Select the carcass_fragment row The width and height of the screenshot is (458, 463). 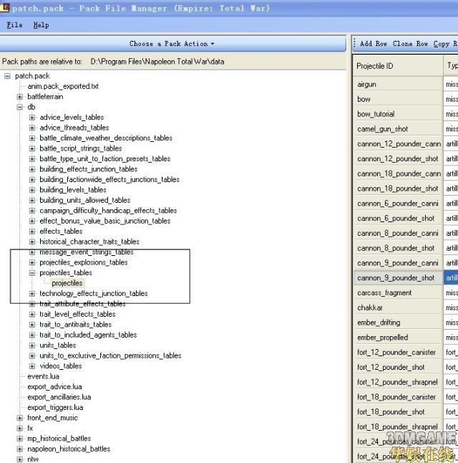(398, 293)
